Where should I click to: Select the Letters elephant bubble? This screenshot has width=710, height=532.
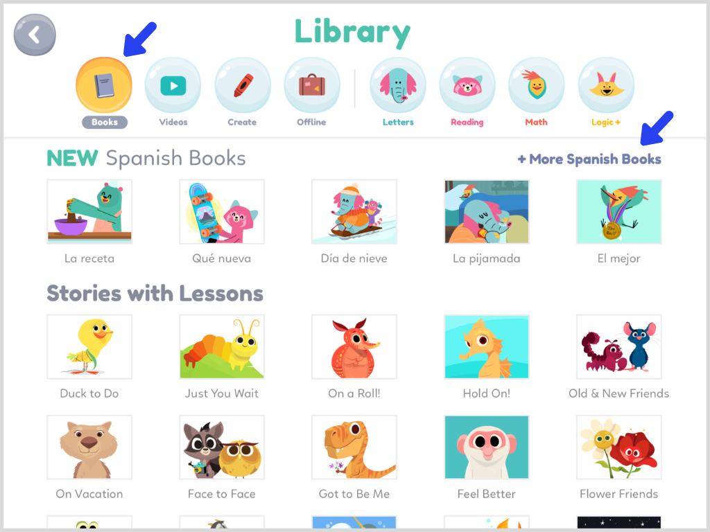tap(398, 85)
